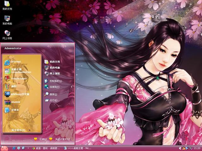
Task: Open Internet Explorer in the quick launch bar
Action: 14,148
